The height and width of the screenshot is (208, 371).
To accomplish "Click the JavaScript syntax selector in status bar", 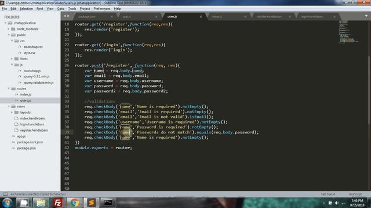I will coord(355,194).
